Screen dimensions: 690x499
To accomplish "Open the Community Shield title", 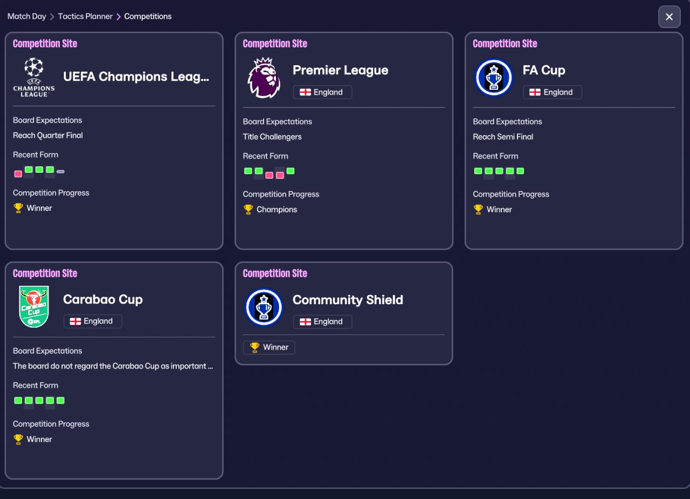I will [x=348, y=300].
